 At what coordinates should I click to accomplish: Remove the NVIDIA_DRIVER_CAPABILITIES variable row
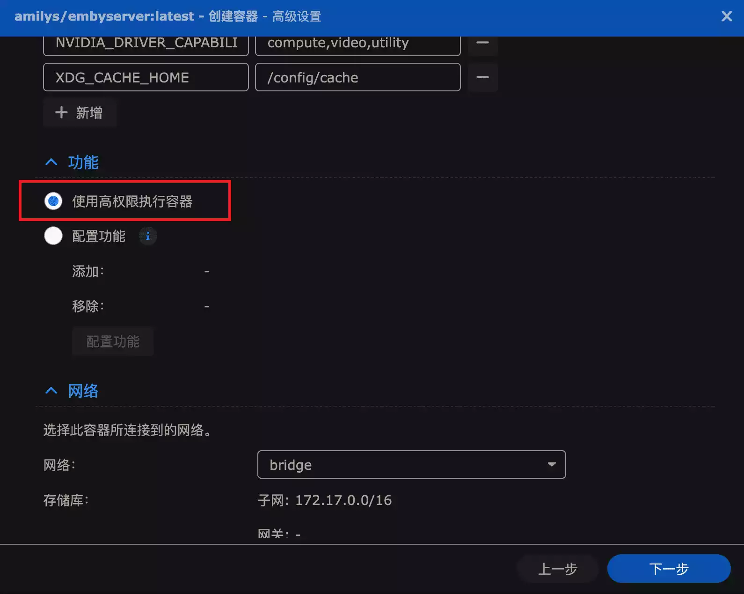tap(482, 44)
